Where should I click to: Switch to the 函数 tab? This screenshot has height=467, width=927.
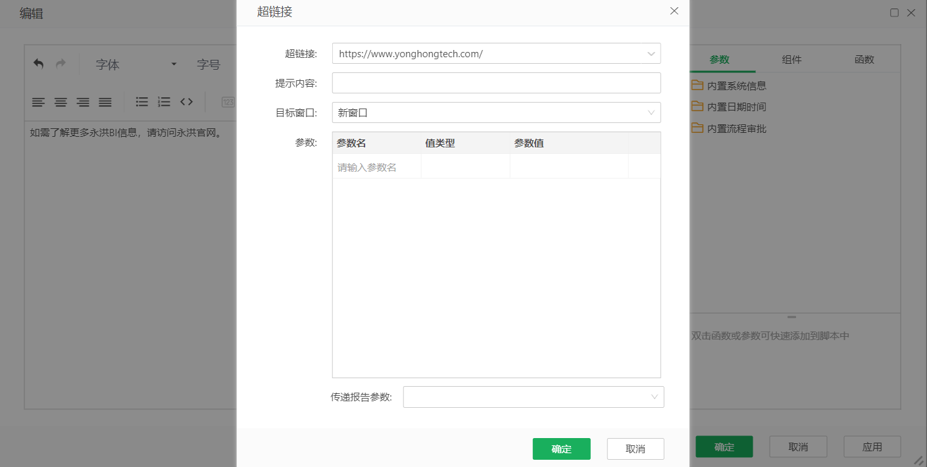(x=864, y=59)
